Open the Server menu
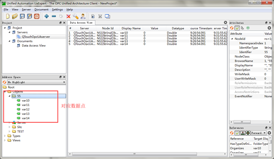This screenshot has height=159, width=274. pos(26,9)
